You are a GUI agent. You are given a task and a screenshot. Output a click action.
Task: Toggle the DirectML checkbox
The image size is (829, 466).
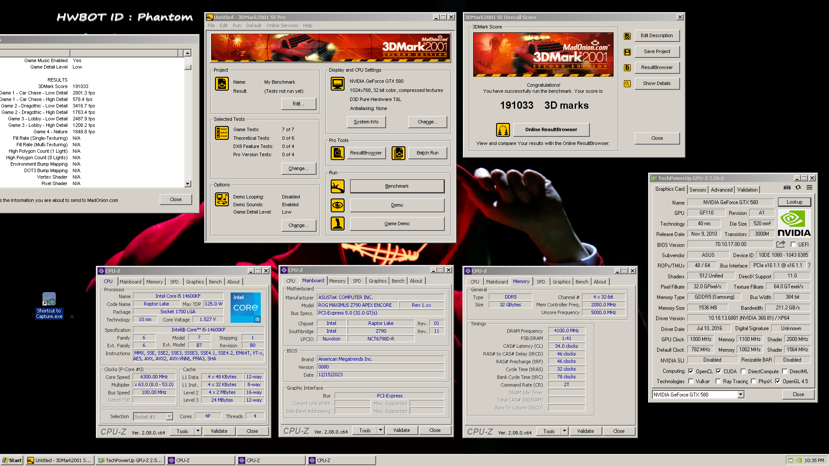pos(785,371)
